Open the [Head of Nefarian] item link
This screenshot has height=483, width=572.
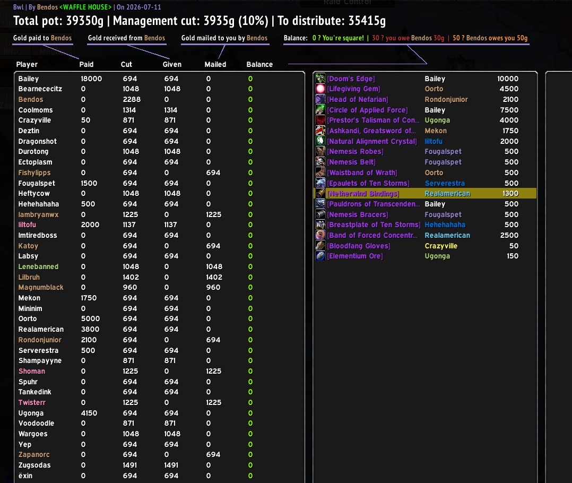click(x=358, y=100)
